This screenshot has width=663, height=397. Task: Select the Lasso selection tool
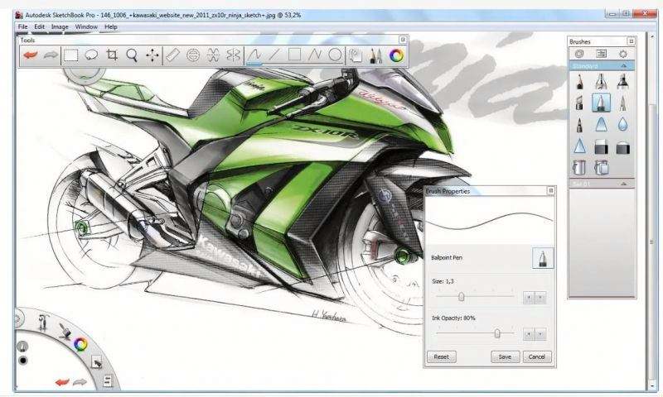point(92,55)
